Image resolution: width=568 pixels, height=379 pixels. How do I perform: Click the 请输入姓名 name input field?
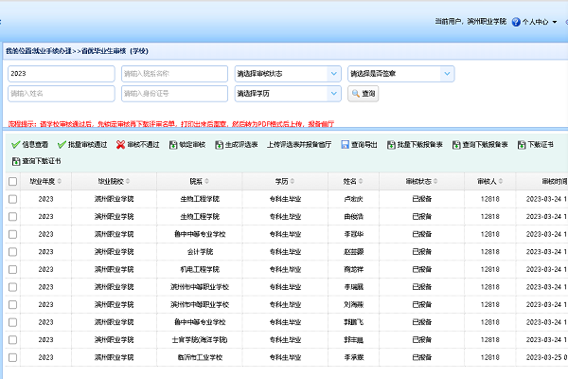point(61,94)
